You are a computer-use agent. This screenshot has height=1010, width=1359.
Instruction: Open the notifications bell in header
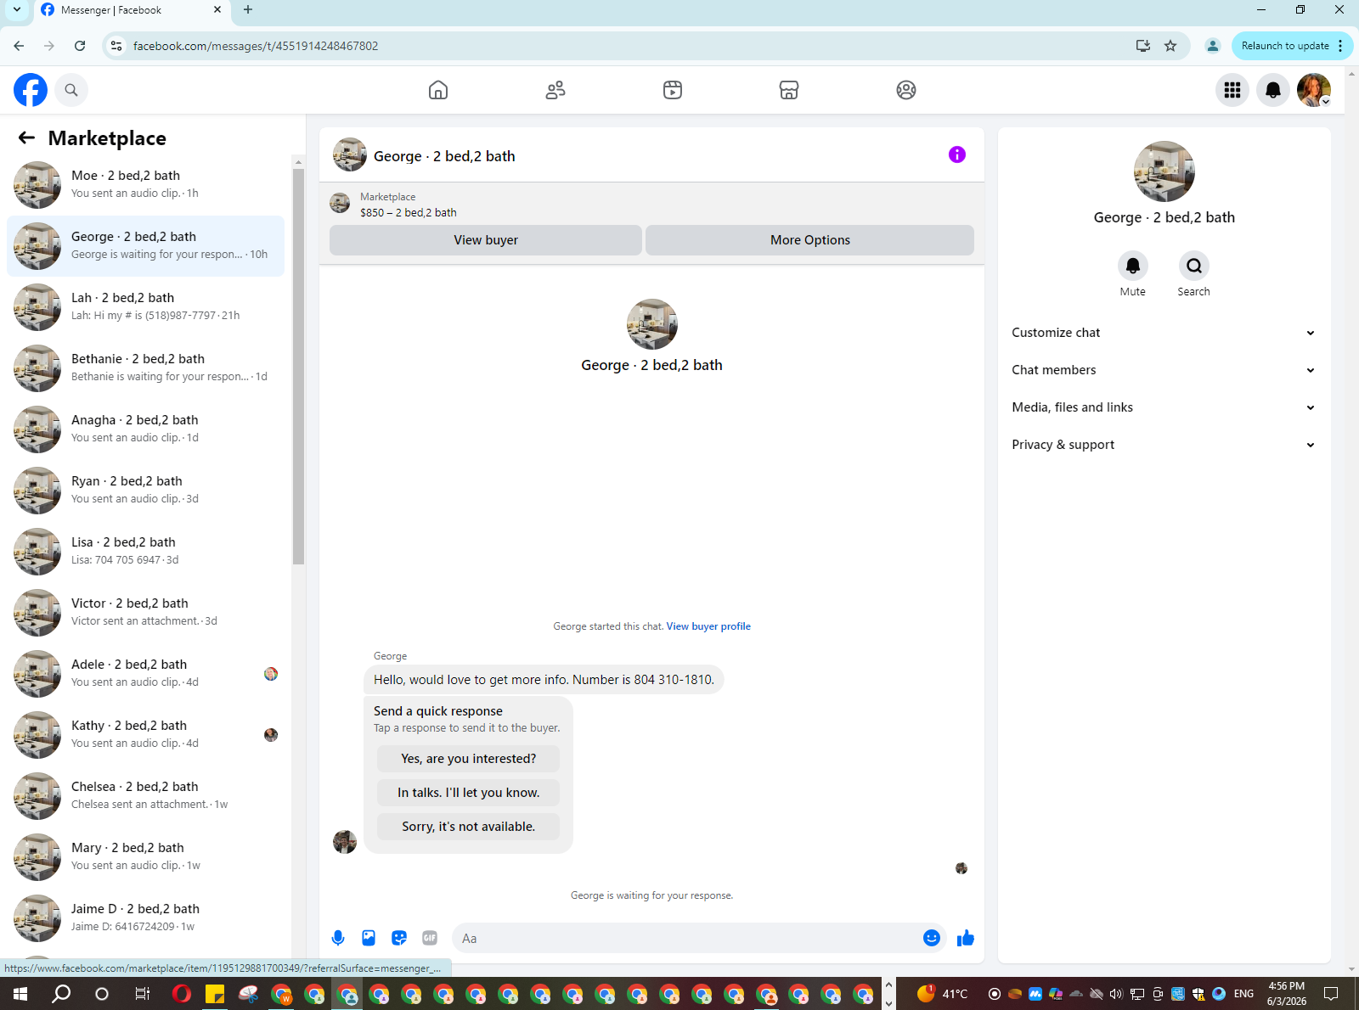click(1273, 90)
